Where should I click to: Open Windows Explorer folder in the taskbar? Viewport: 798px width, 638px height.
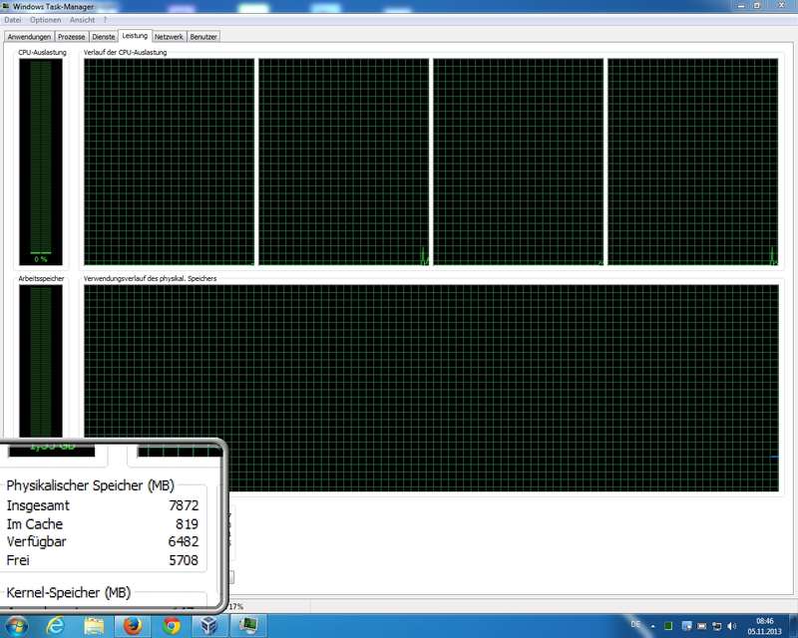coord(94,626)
